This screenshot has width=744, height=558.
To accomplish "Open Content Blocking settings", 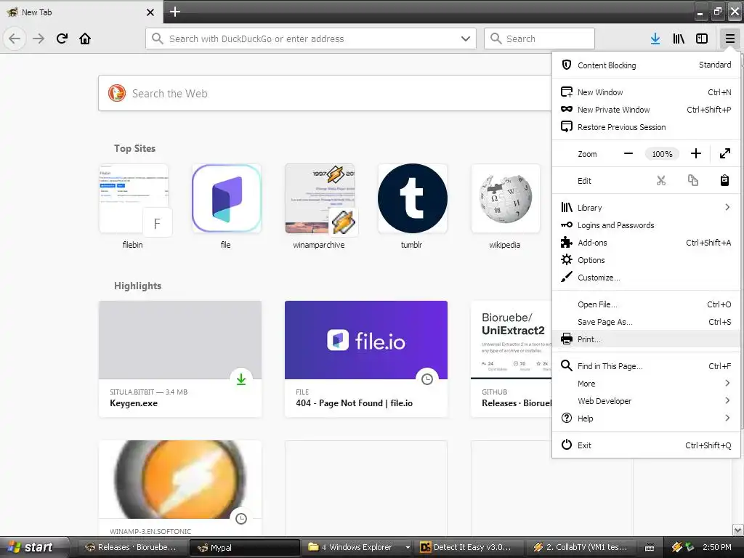I will pyautogui.click(x=646, y=65).
